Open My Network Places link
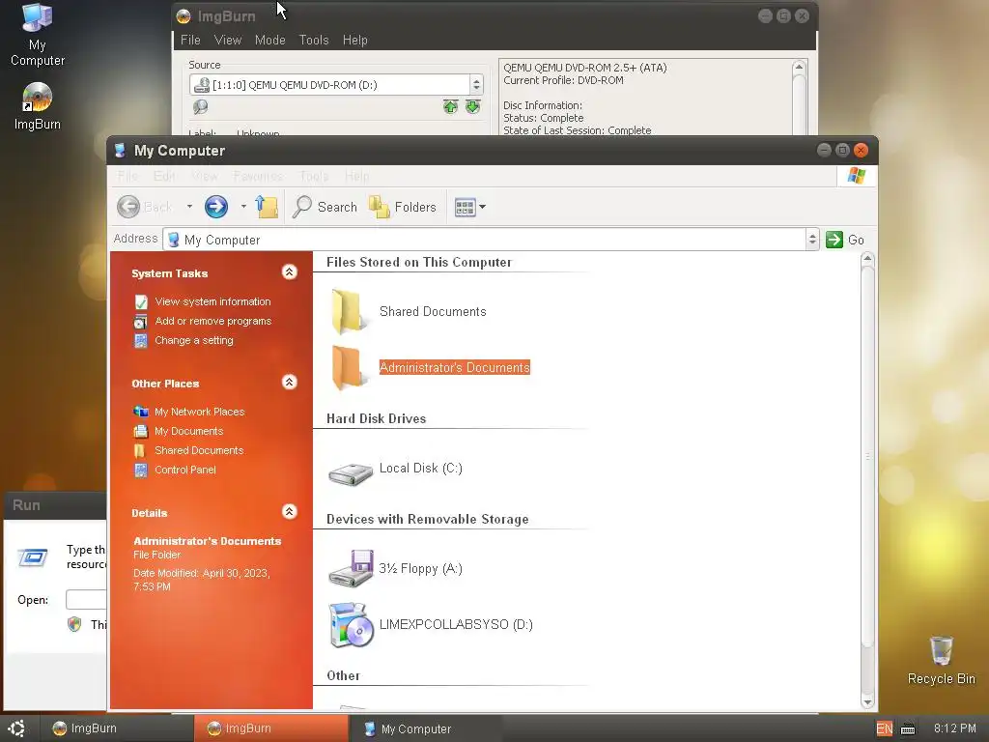The width and height of the screenshot is (989, 742). (x=199, y=412)
